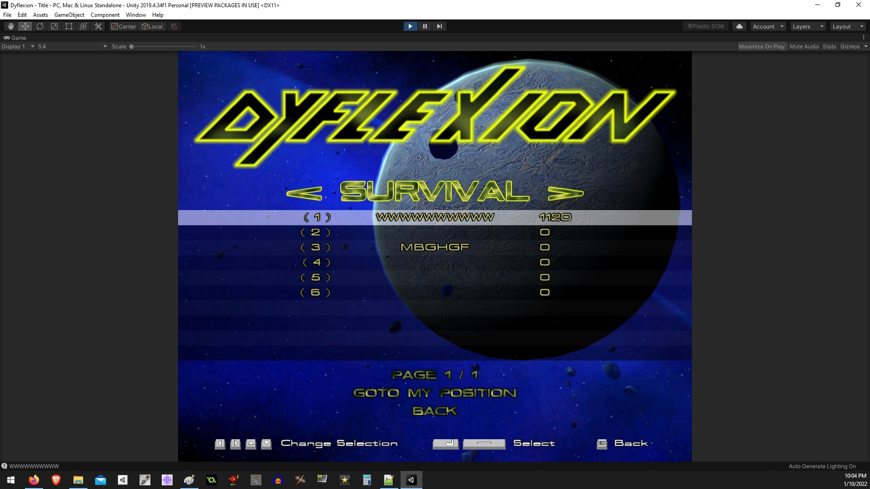Open the Window menu

tap(136, 15)
